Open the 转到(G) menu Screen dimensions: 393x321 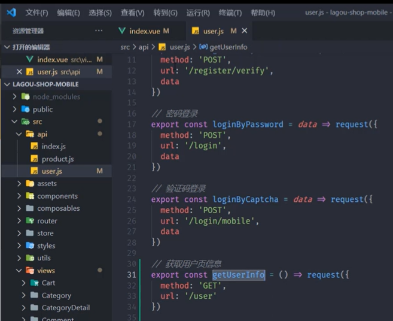pos(166,13)
